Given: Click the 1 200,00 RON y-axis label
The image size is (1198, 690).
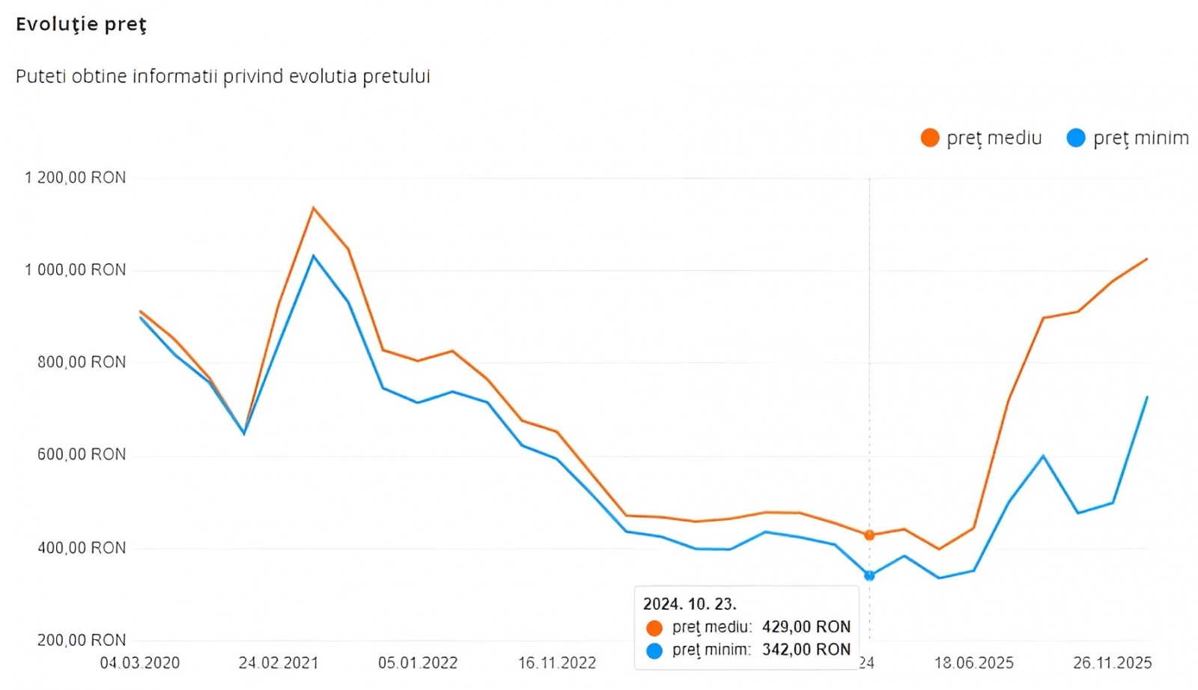Looking at the screenshot, I should click(x=76, y=178).
